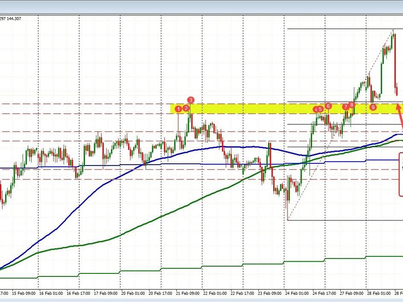Click marker 4 in the resistance band
The height and width of the screenshot is (302, 403).
[316, 109]
